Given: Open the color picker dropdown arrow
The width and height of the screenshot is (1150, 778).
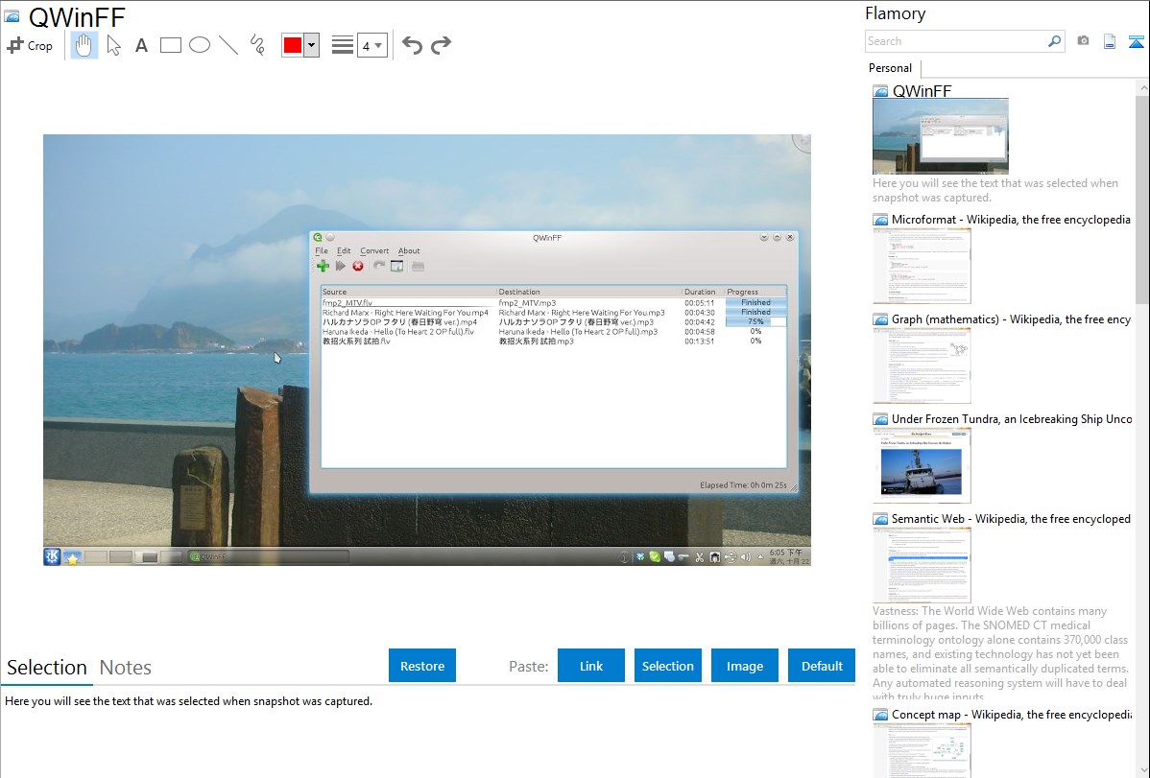Looking at the screenshot, I should [x=311, y=45].
